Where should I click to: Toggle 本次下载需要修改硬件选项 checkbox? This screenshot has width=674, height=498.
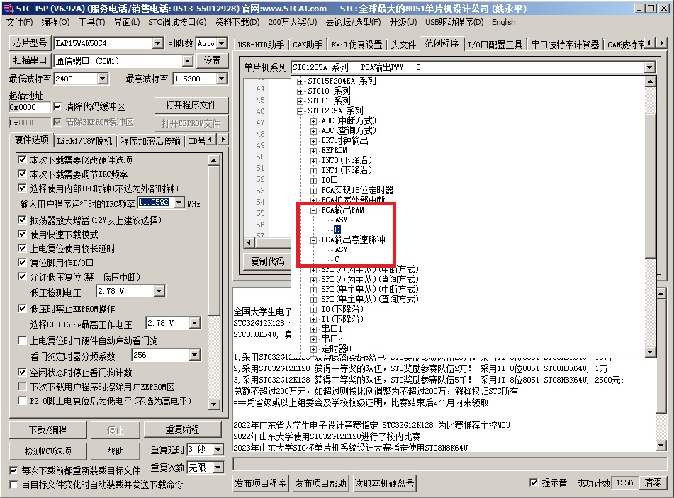(x=23, y=160)
